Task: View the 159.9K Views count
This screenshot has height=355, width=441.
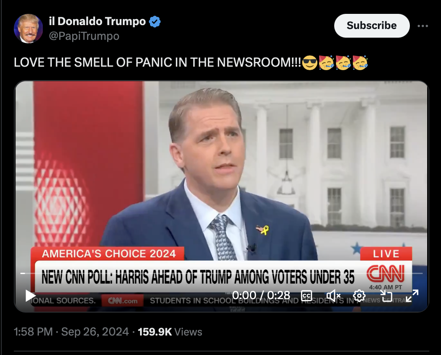Action: tap(170, 332)
